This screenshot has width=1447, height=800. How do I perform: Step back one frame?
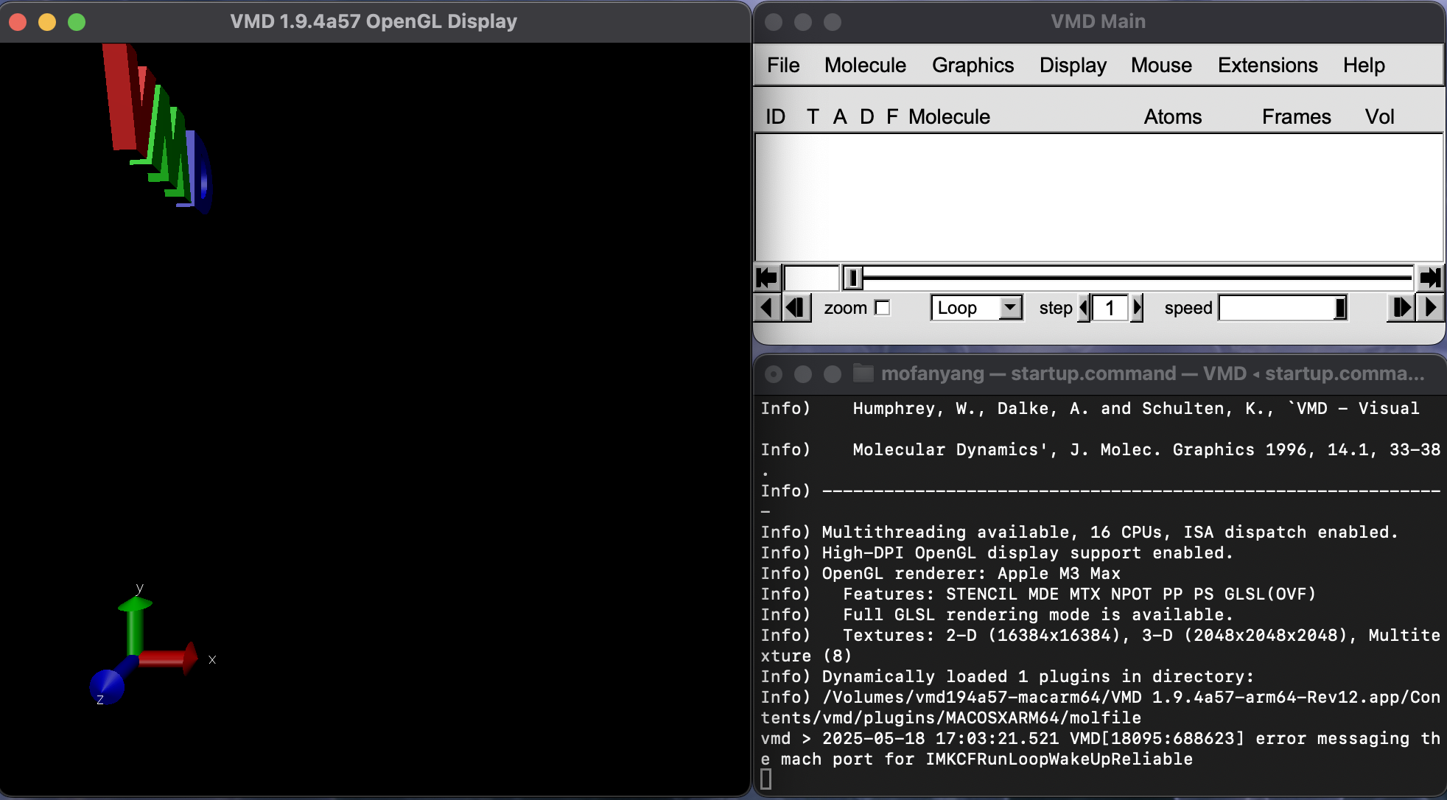796,307
